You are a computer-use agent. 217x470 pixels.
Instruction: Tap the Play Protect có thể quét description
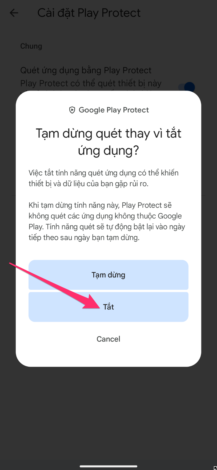[x=91, y=83]
